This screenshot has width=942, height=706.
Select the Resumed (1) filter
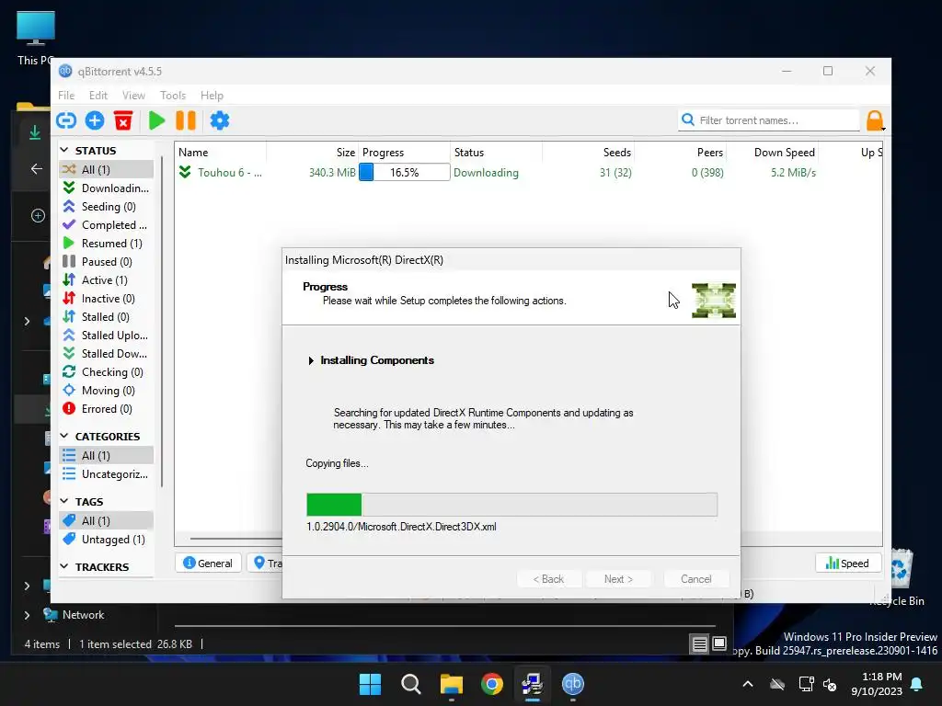click(x=107, y=243)
